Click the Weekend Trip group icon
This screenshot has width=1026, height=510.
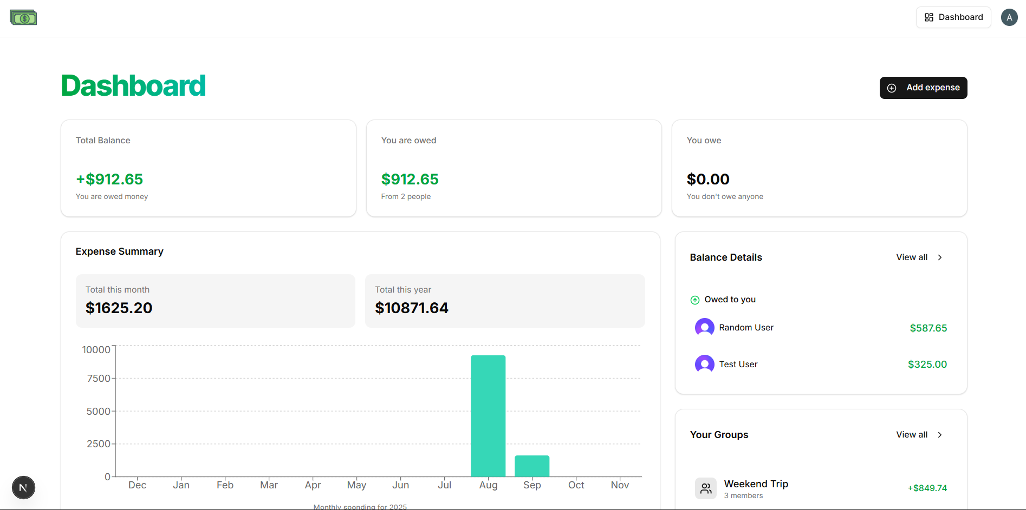coord(705,488)
